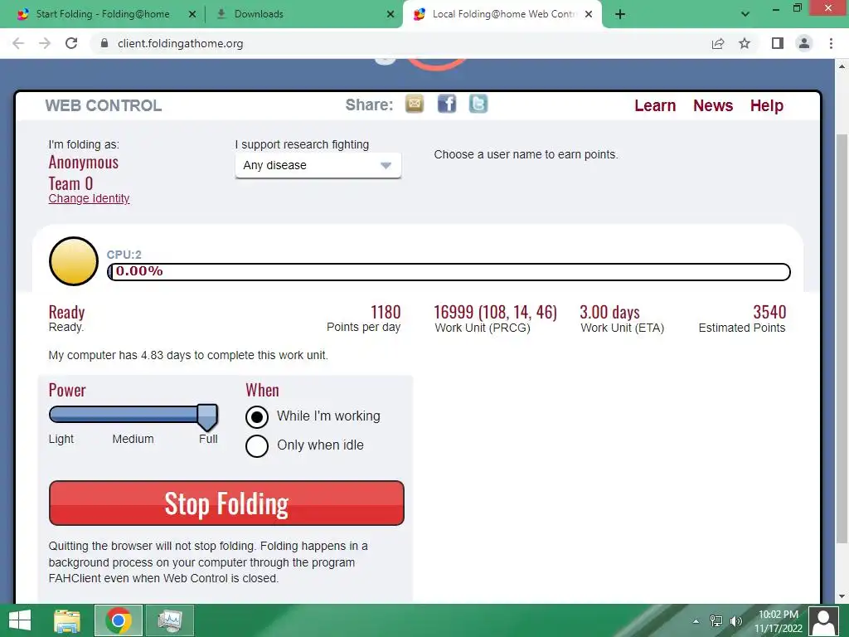
Task: Click the 0.00% CPU progress bar
Action: click(449, 271)
